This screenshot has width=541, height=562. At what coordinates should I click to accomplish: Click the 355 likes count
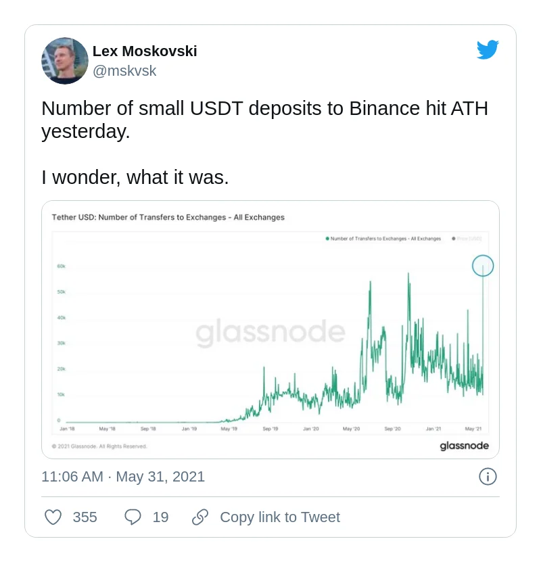coord(85,517)
